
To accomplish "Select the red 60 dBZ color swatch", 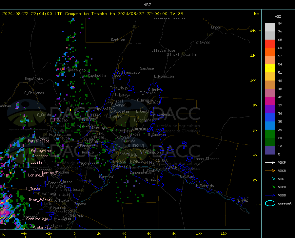I will coord(270,44).
